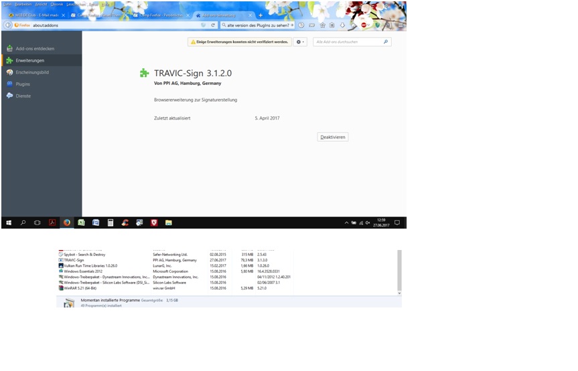Image resolution: width=578 pixels, height=371 pixels.
Task: Open the red G shield taskbar app
Action: (x=154, y=223)
